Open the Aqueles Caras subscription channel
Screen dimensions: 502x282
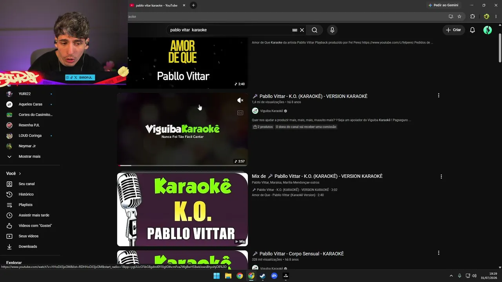click(x=30, y=104)
